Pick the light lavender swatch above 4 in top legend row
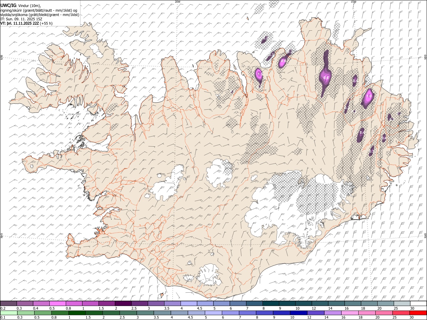427x320 pixels. point(189,304)
